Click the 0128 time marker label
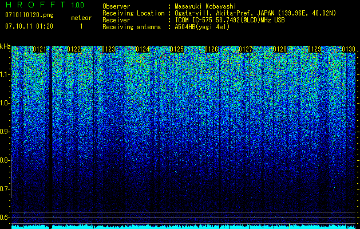The height and width of the screenshot is (229, 360). click(280, 49)
